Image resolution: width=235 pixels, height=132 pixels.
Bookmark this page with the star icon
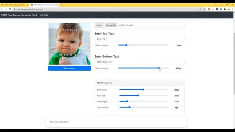(x=204, y=9)
